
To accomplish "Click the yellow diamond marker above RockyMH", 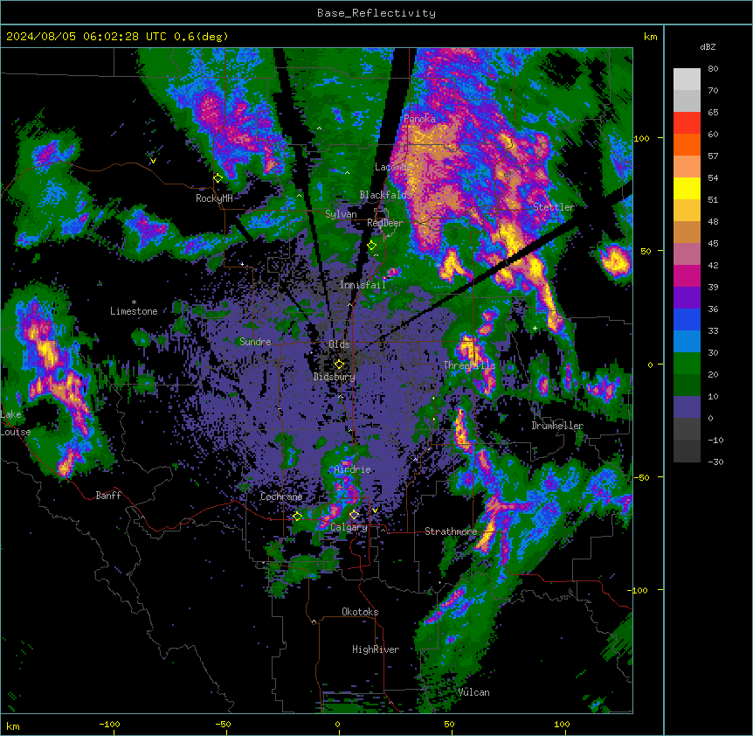I will click(x=218, y=178).
